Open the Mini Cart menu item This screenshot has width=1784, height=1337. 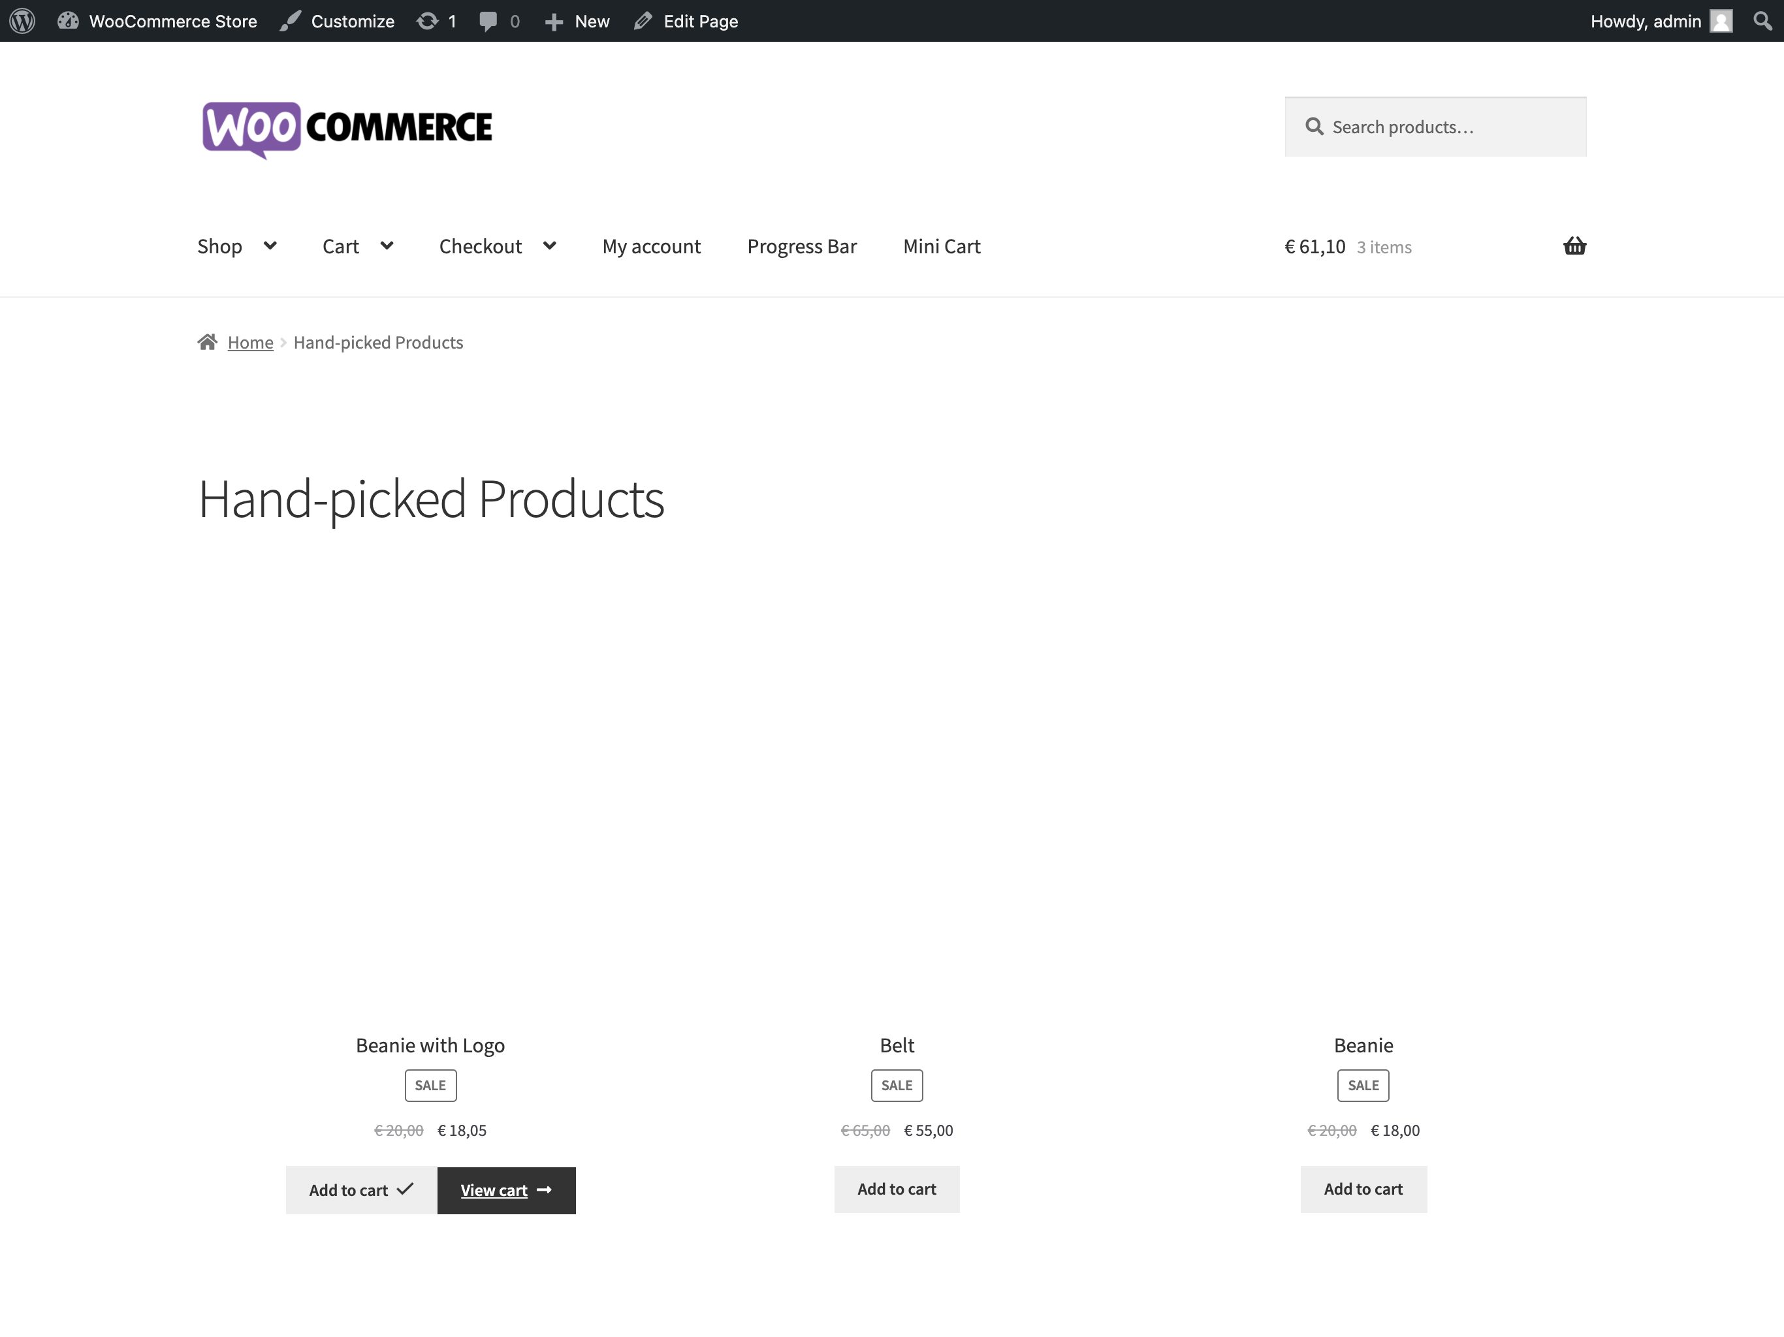pos(941,247)
